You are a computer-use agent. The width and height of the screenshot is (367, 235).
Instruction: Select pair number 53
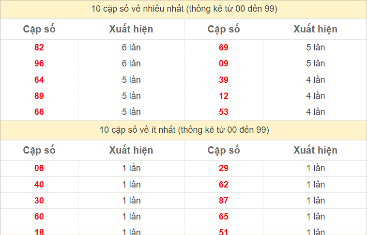tap(224, 112)
